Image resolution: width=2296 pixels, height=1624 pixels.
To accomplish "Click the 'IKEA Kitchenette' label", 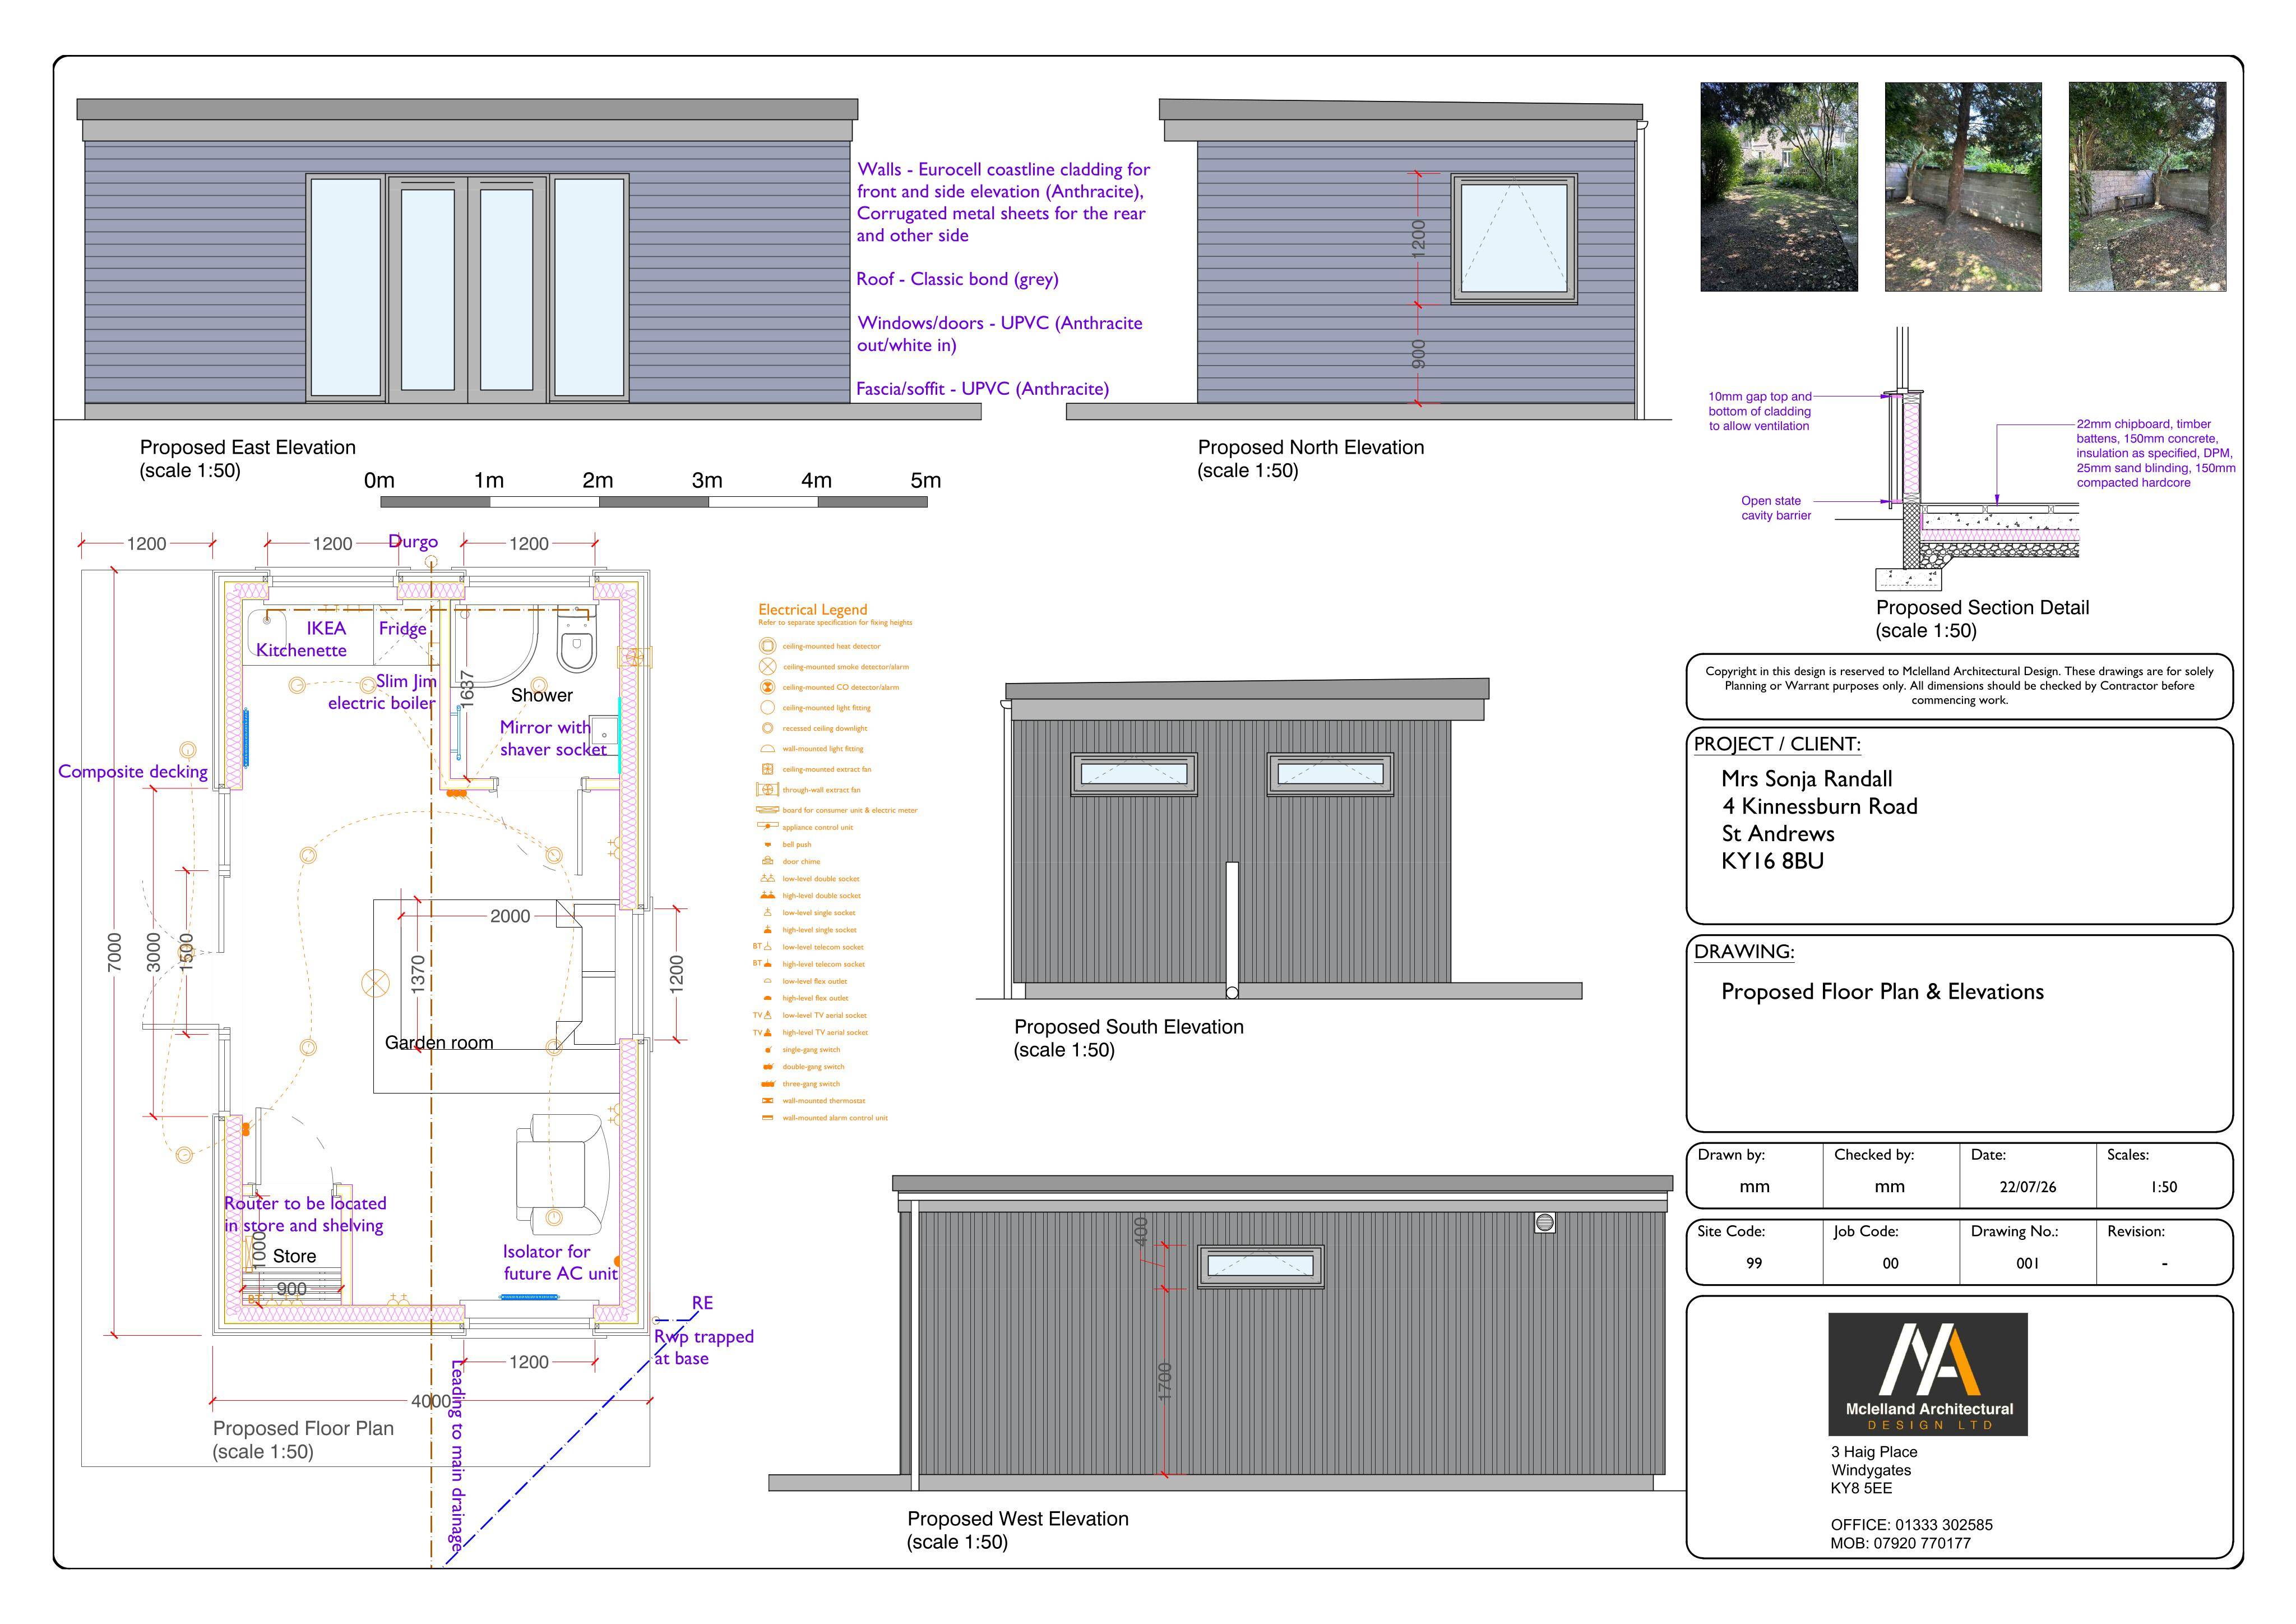I will 302,639.
